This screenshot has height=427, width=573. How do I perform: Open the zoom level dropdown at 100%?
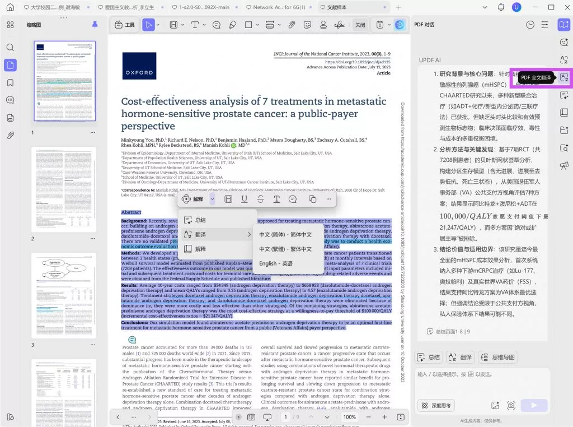[x=350, y=417]
